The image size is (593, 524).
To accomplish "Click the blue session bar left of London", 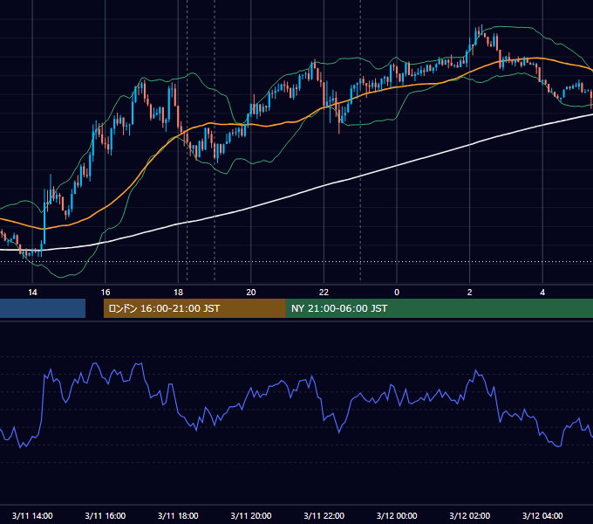I will click(43, 308).
